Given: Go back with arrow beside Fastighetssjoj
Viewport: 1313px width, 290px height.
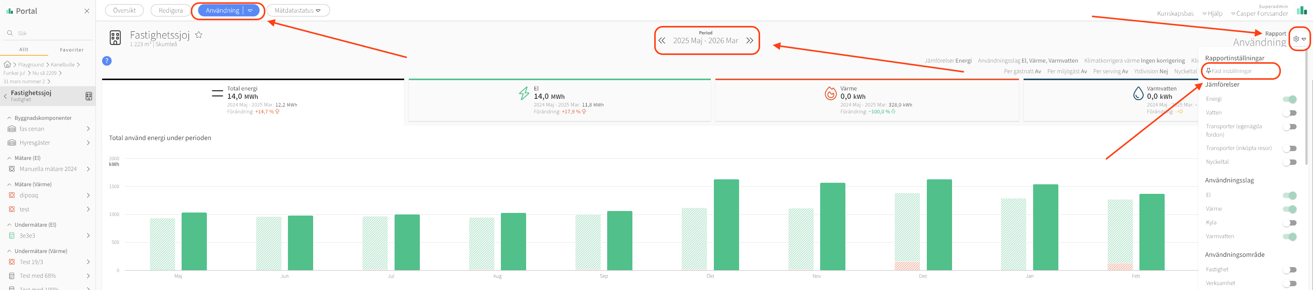Looking at the screenshot, I should tap(5, 96).
